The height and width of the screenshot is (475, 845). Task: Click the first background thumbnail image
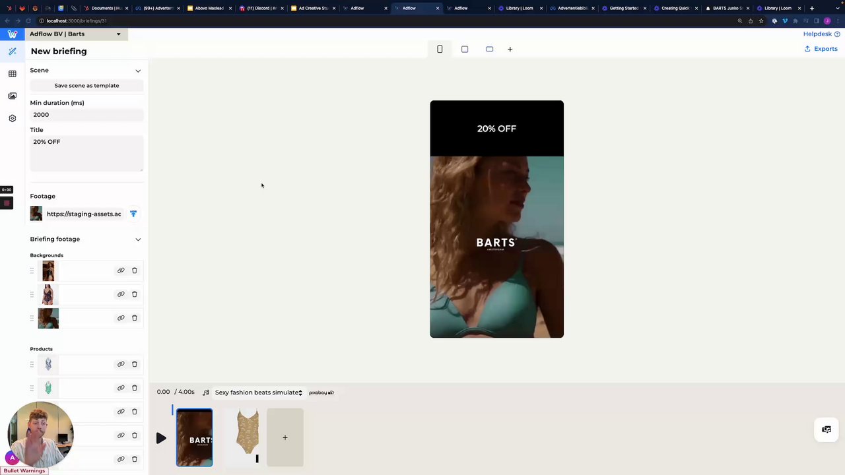(x=48, y=270)
